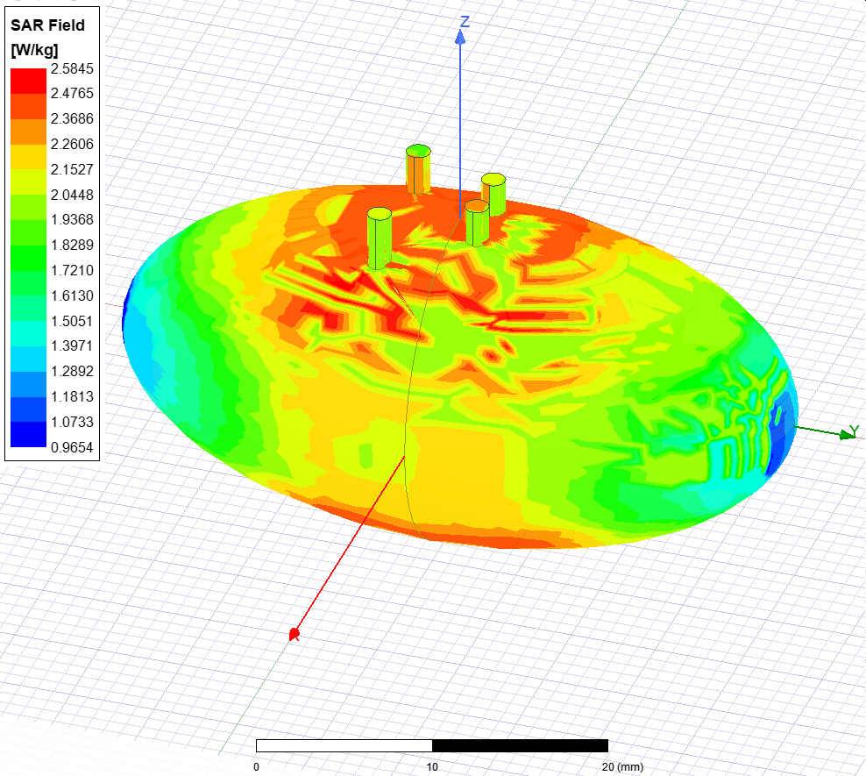866x776 pixels.
Task: Select the leftmost cylinder pin on the model
Action: (x=380, y=238)
